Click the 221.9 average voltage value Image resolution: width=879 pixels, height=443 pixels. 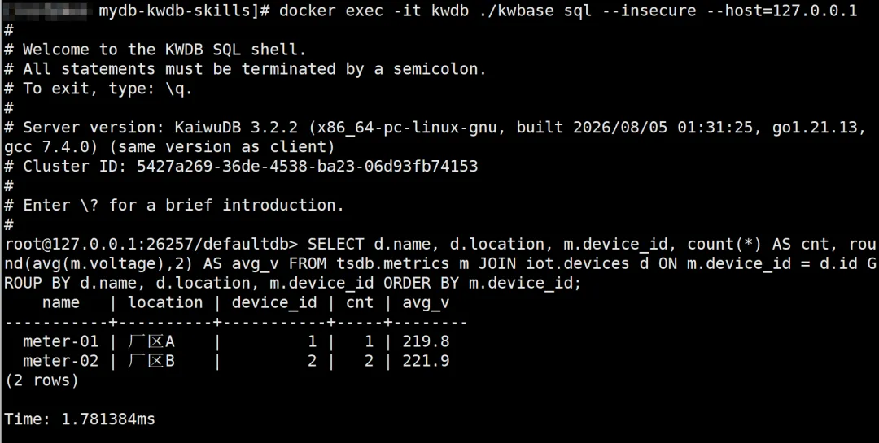tap(426, 361)
